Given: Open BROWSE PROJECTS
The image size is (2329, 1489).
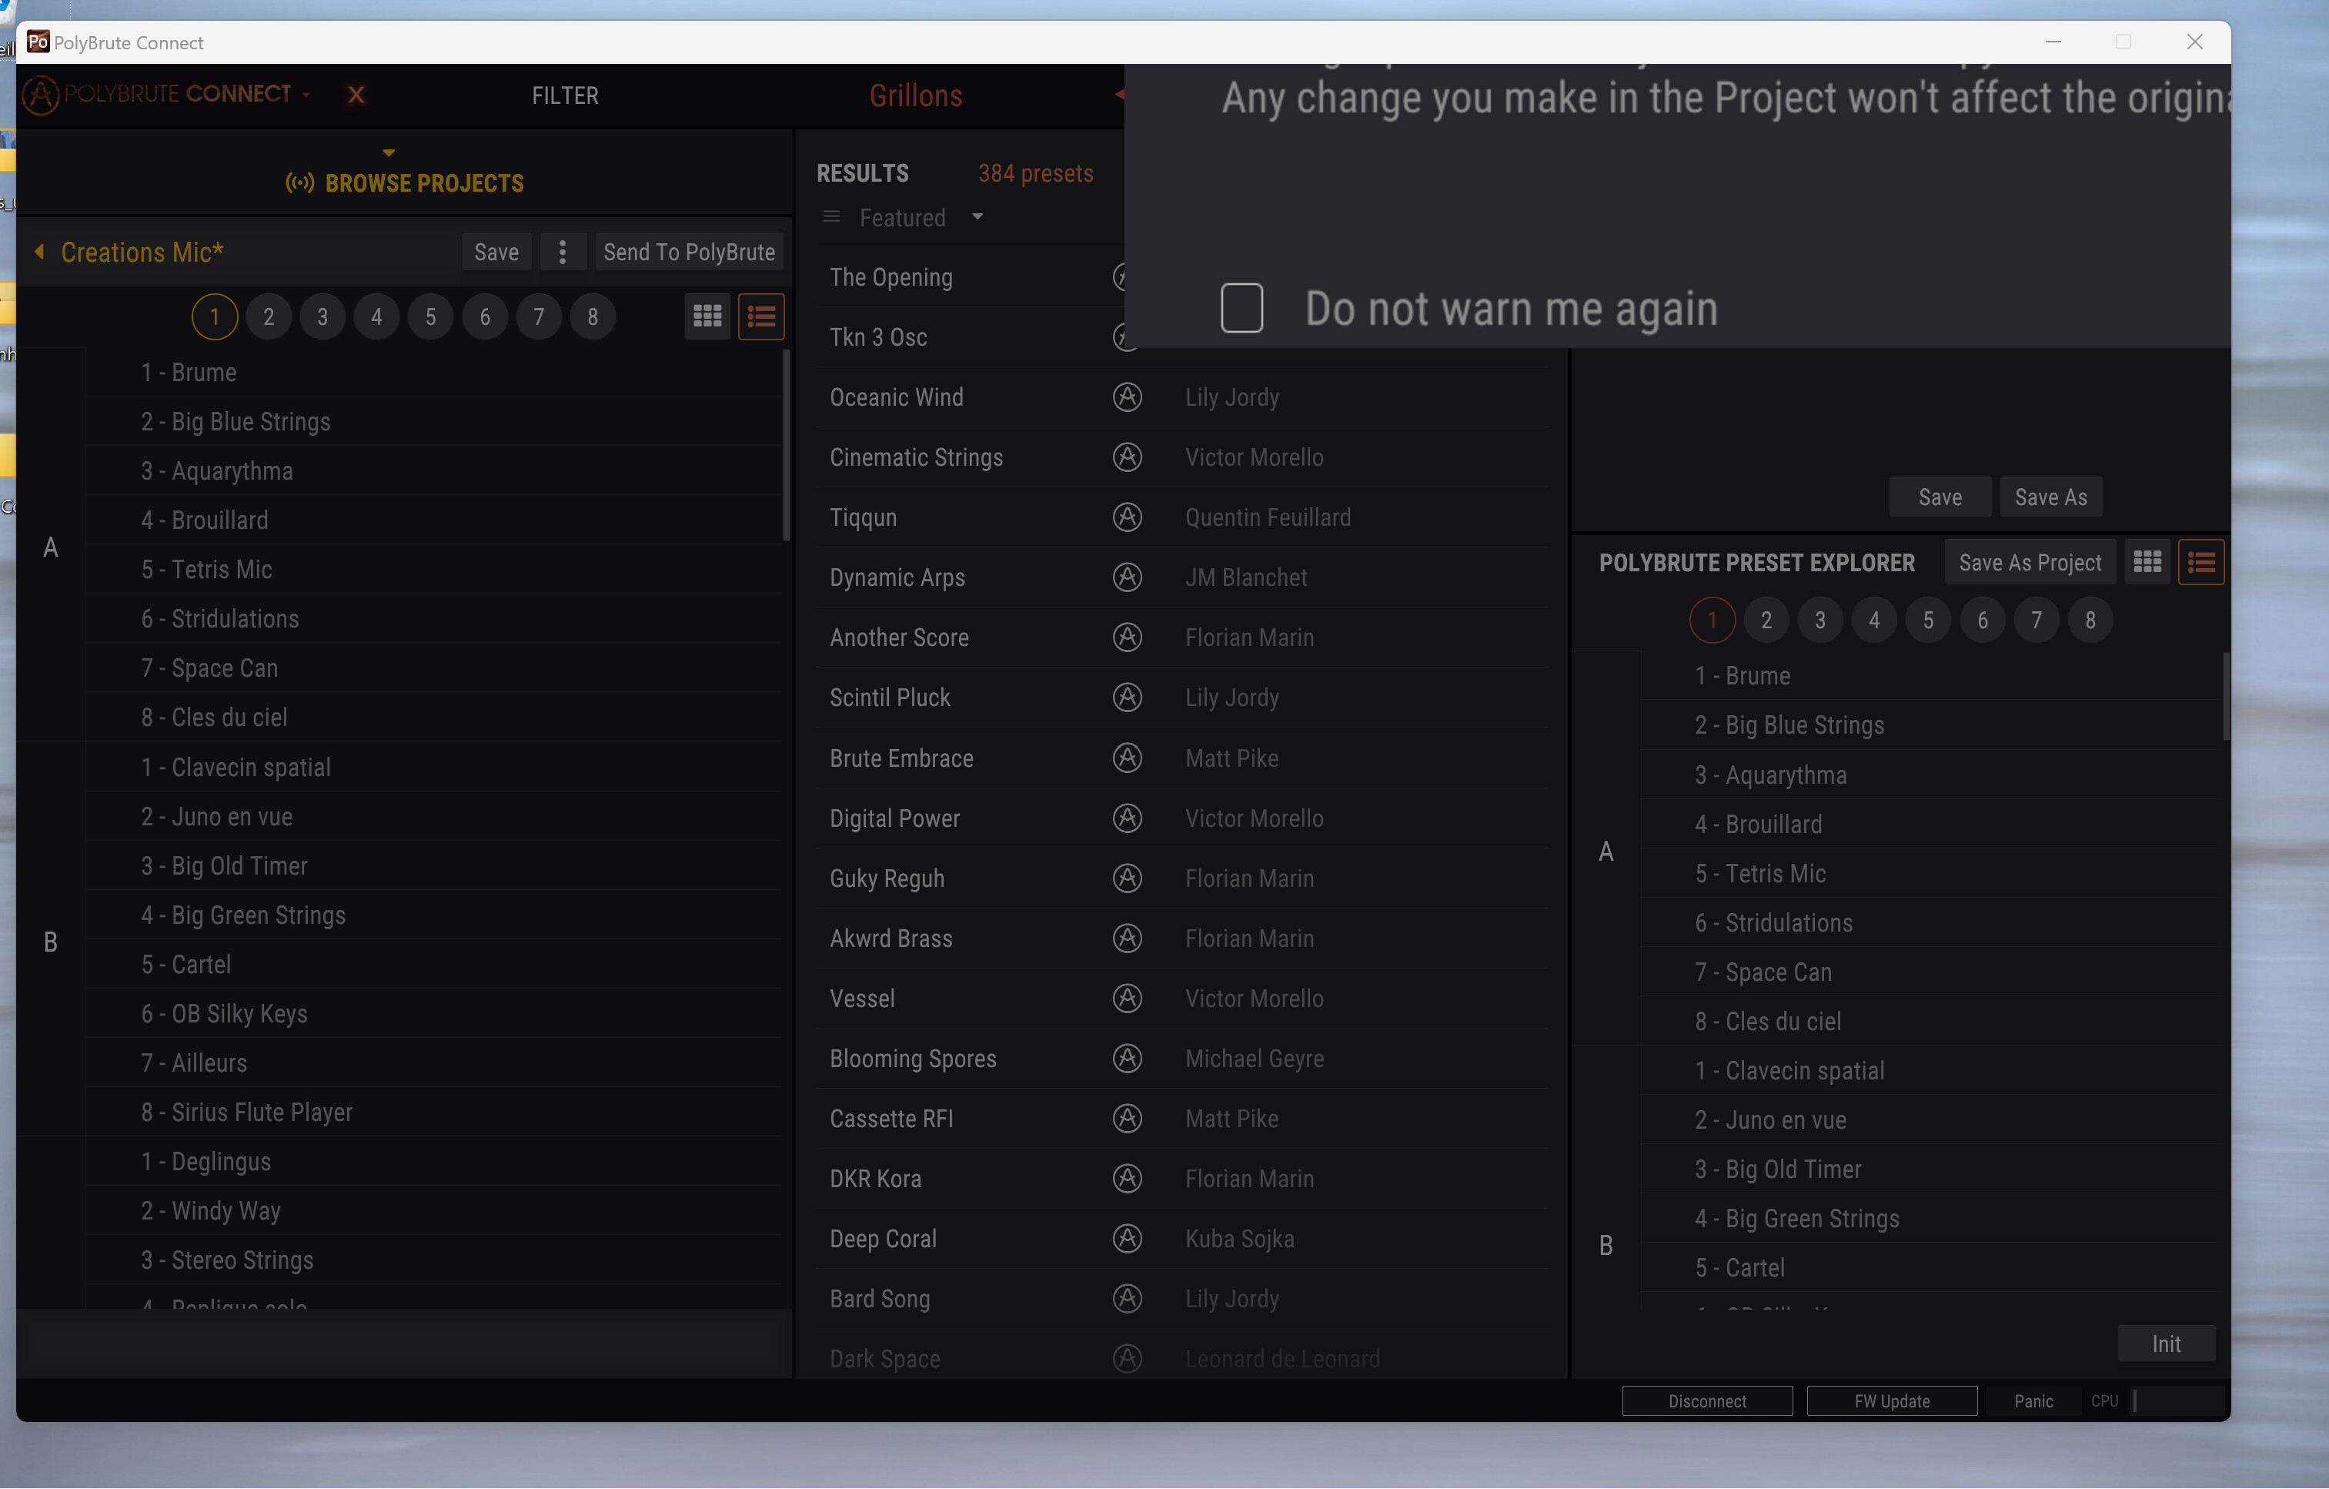Looking at the screenshot, I should 404,183.
